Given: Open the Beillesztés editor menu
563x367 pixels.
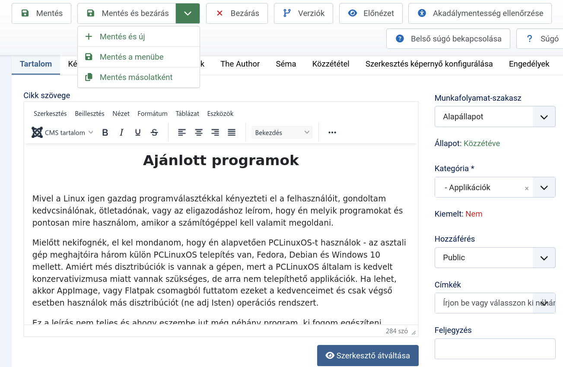Looking at the screenshot, I should [x=89, y=114].
